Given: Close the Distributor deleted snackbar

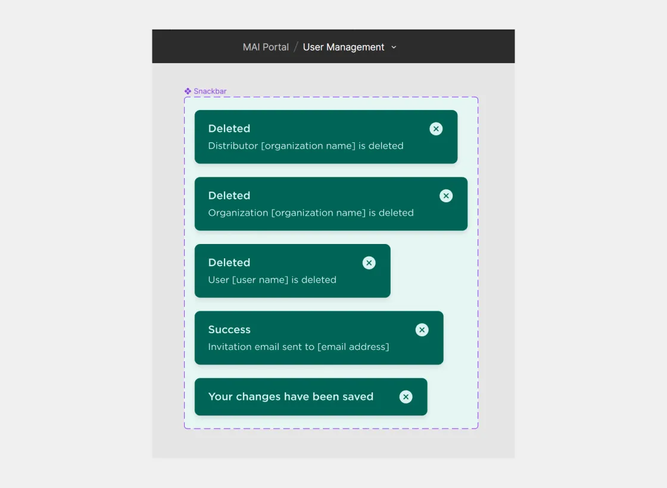Looking at the screenshot, I should click(x=436, y=129).
